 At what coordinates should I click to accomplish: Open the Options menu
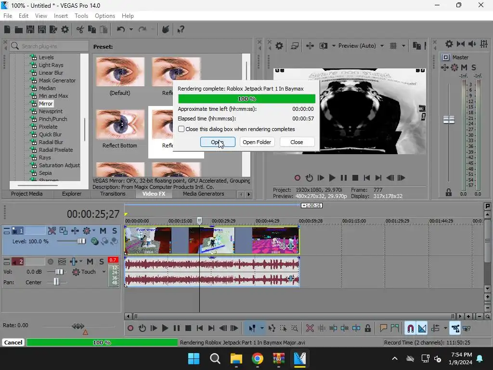(104, 16)
